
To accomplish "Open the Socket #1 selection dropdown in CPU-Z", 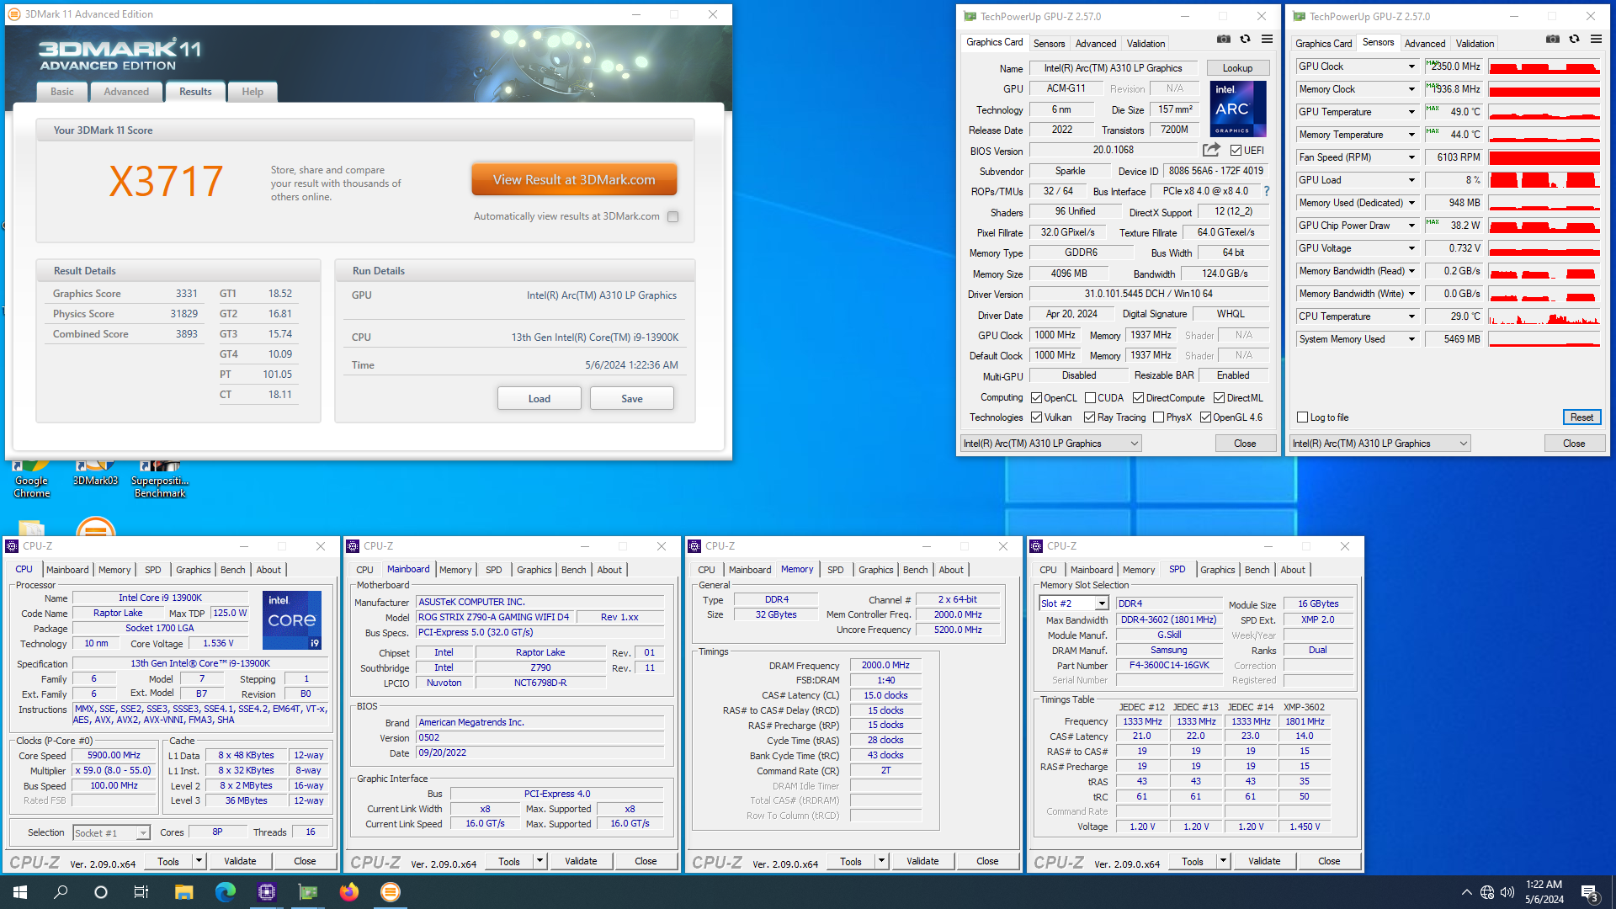I will click(x=111, y=833).
